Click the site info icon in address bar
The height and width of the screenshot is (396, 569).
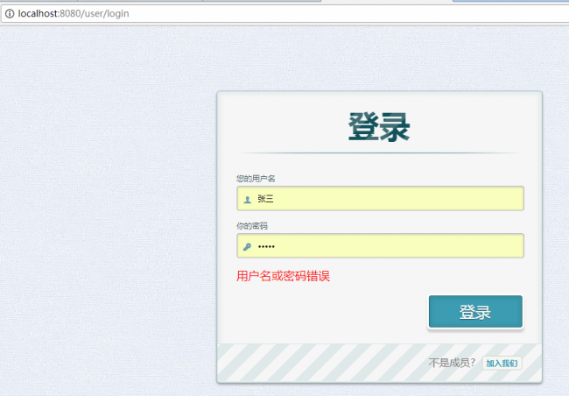click(x=10, y=14)
